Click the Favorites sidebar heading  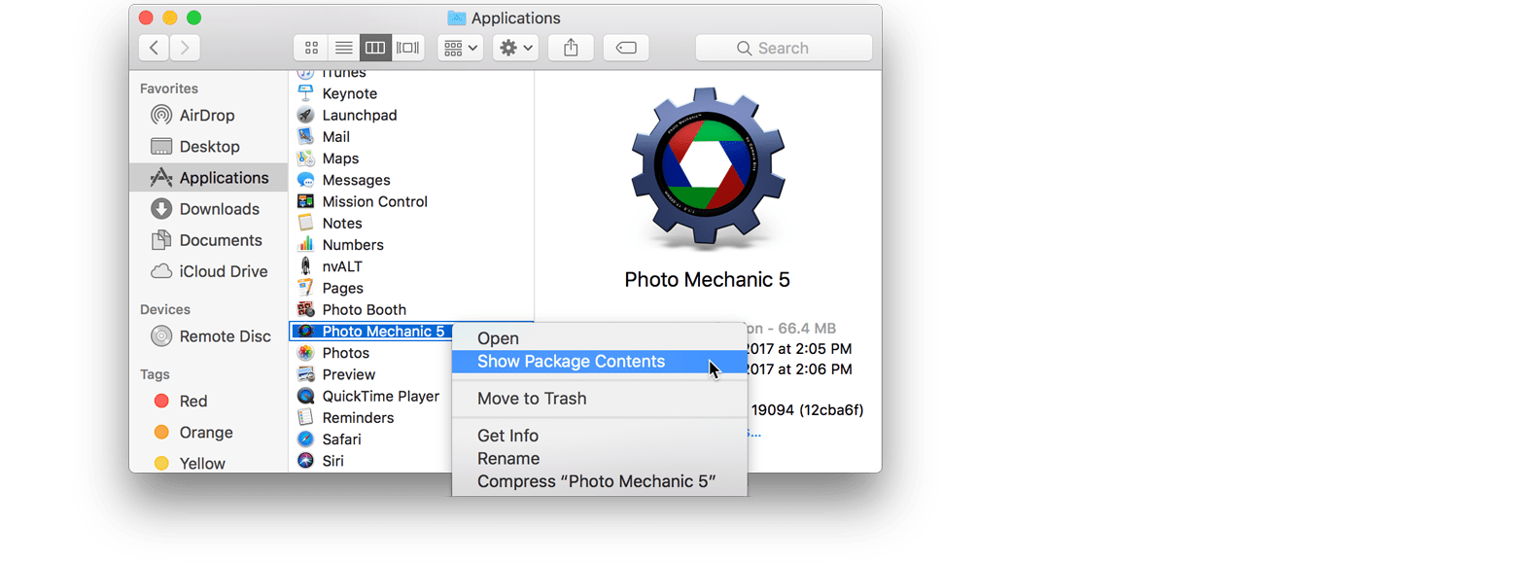168,88
